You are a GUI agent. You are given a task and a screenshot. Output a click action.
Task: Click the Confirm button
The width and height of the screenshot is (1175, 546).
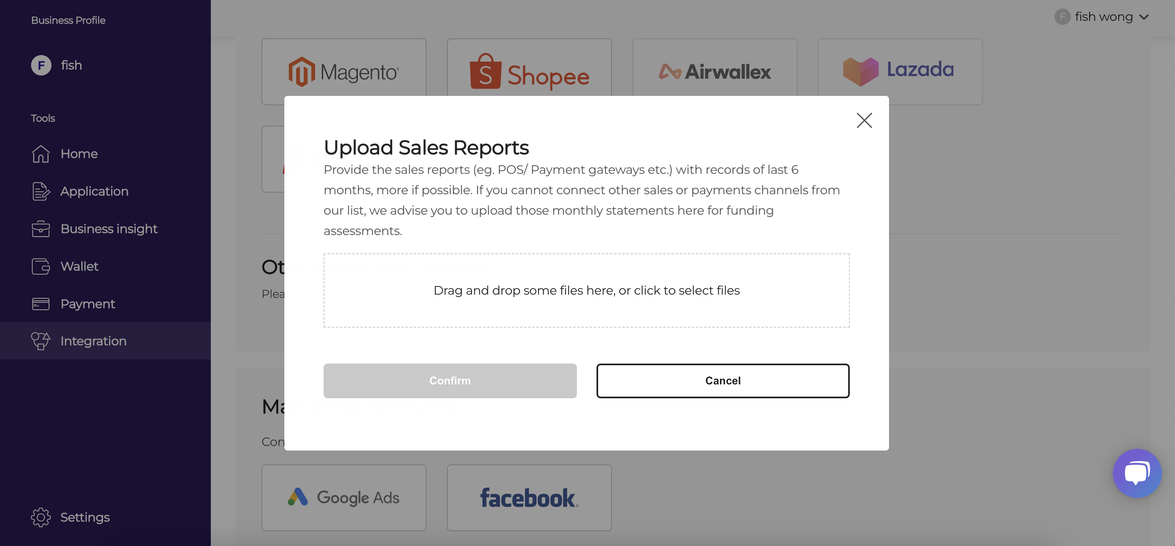point(450,381)
